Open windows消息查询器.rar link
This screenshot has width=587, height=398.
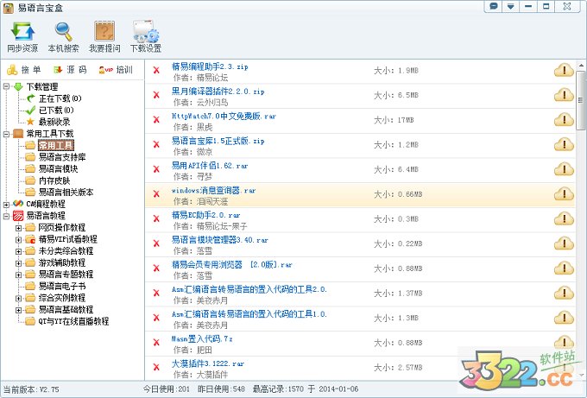pyautogui.click(x=213, y=190)
